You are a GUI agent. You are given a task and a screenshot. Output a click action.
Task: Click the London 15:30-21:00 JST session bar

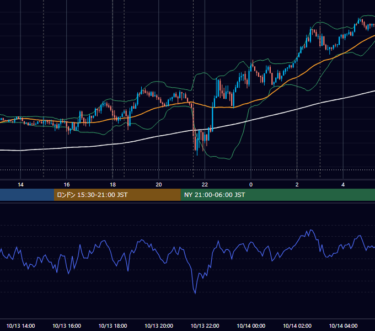pos(117,195)
